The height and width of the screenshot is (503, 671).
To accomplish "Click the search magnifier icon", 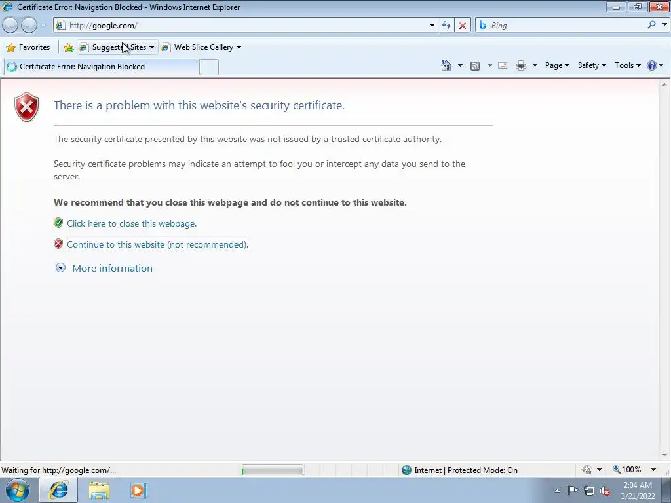I will tap(651, 26).
